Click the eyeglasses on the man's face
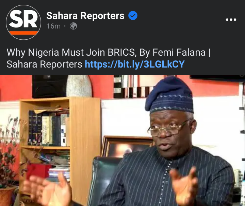The width and height of the screenshot is (245, 206). 167,128
